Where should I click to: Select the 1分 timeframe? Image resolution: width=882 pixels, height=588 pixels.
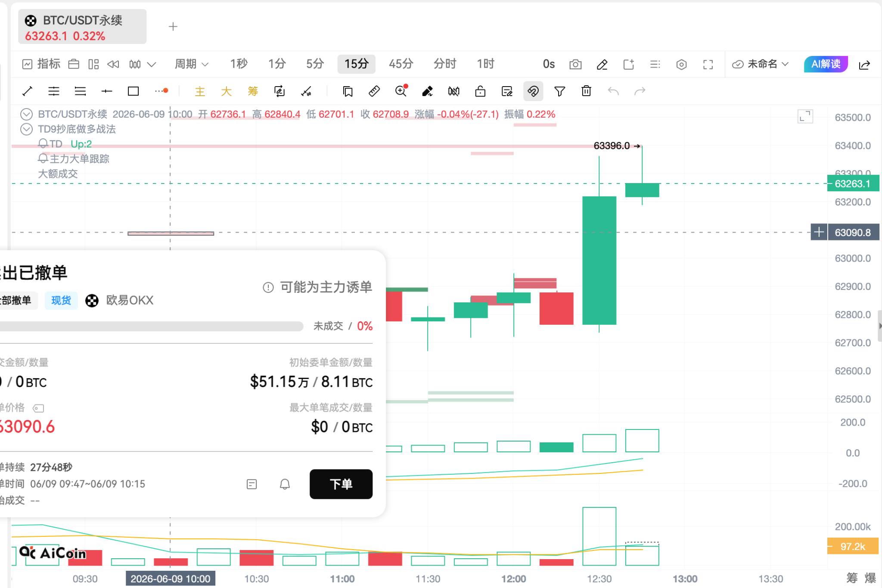(277, 64)
